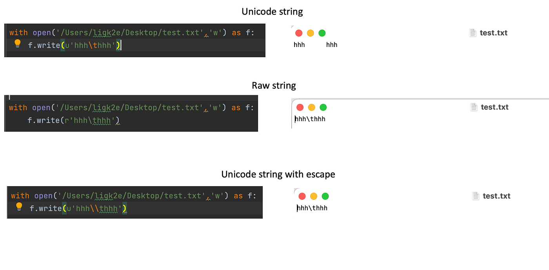Click the open function call in the first snippet
The height and width of the screenshot is (270, 549).
coord(42,32)
